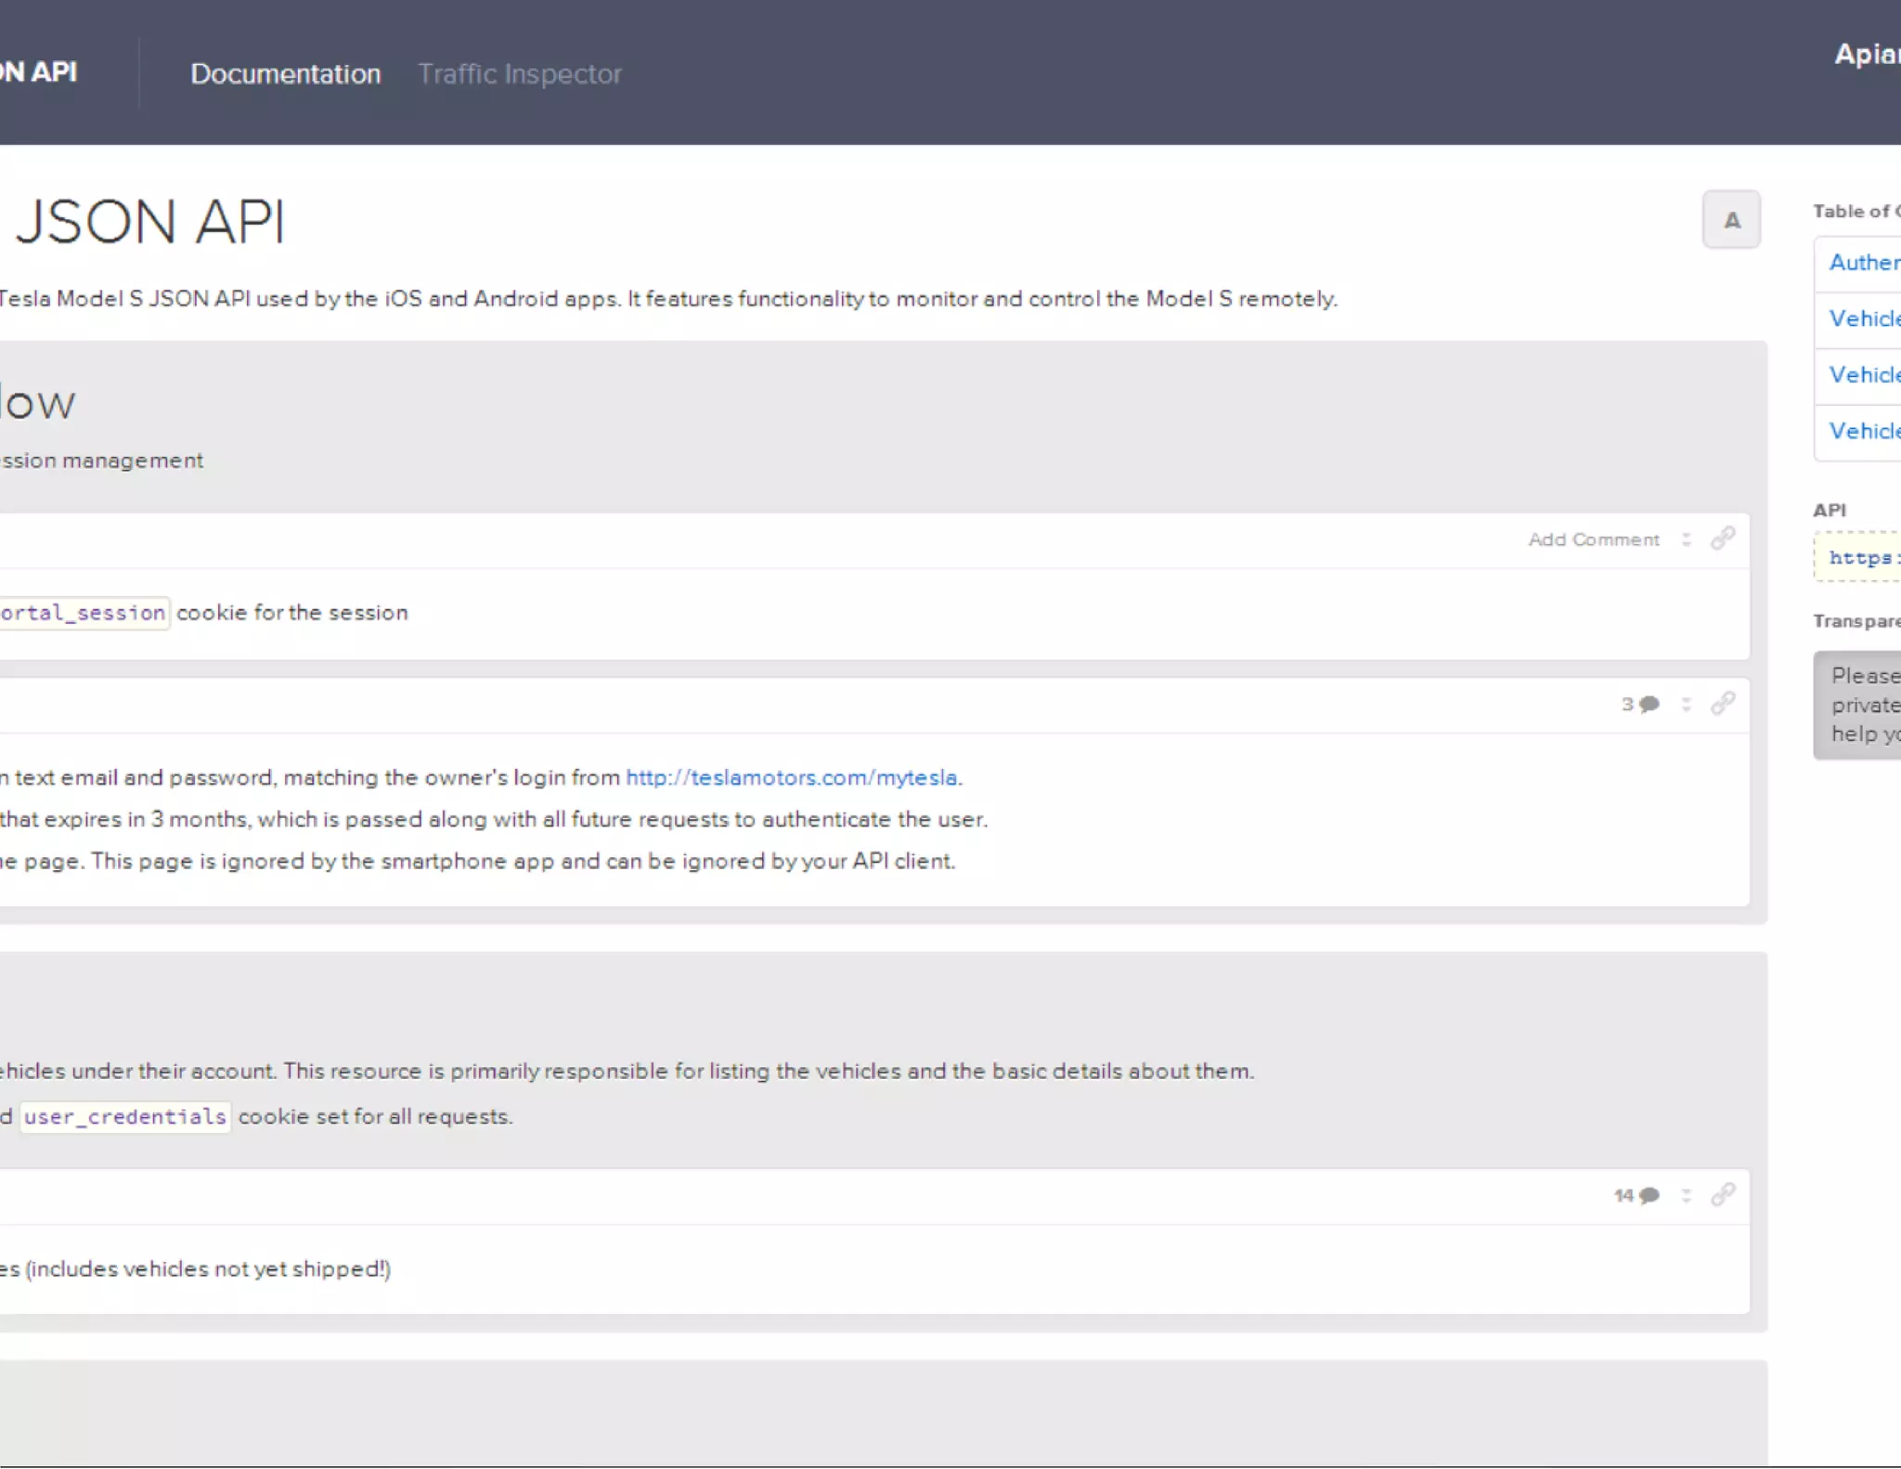
Task: Expand the section next to Add Comment
Action: (1687, 539)
